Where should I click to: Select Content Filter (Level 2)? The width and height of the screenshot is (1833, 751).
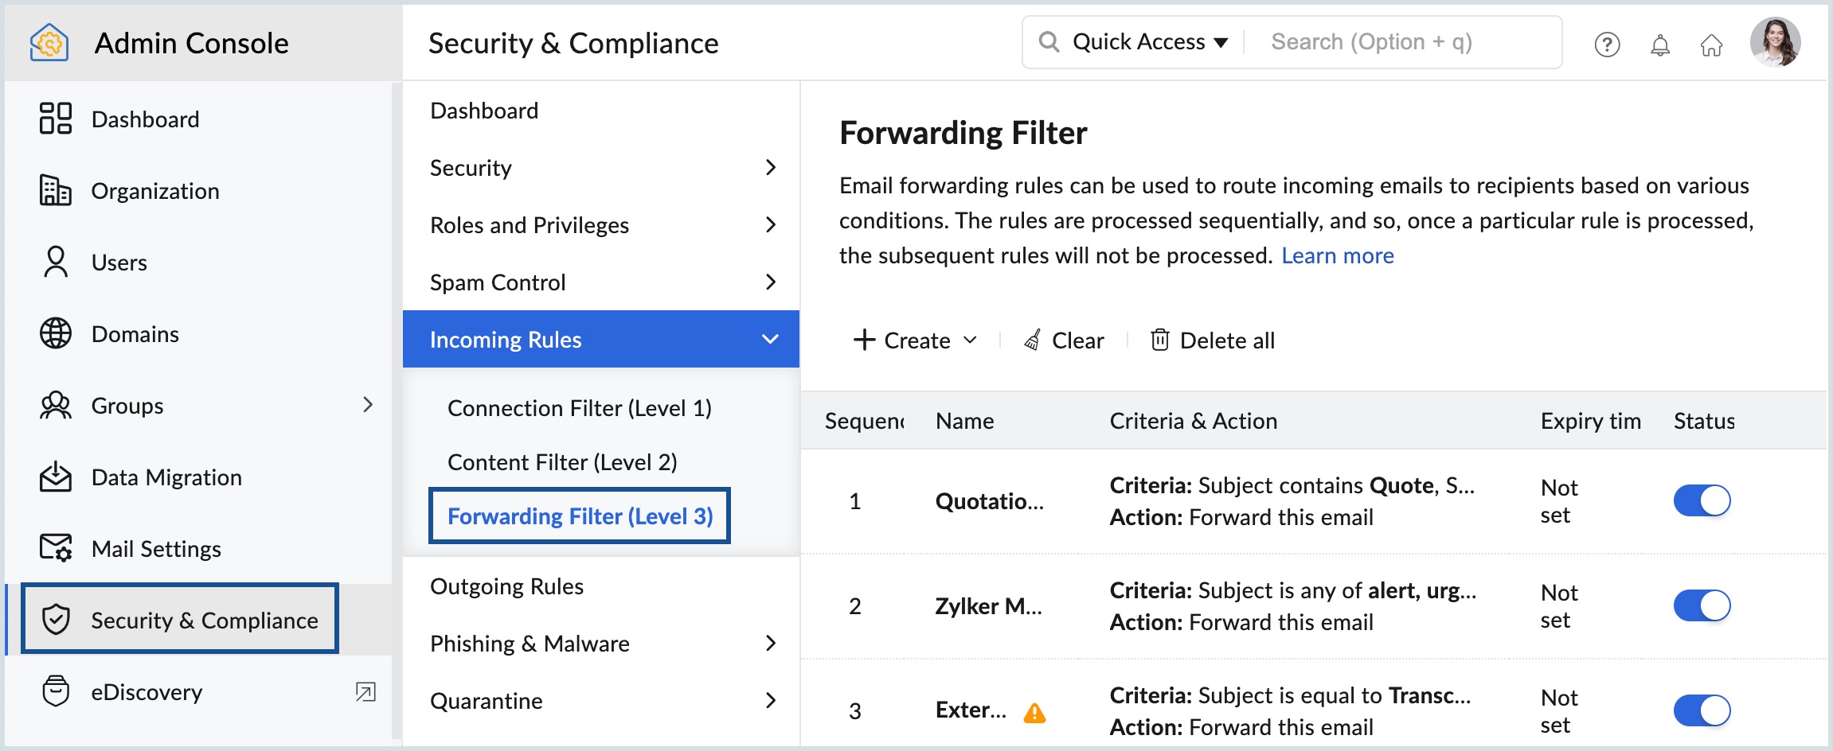point(562,461)
